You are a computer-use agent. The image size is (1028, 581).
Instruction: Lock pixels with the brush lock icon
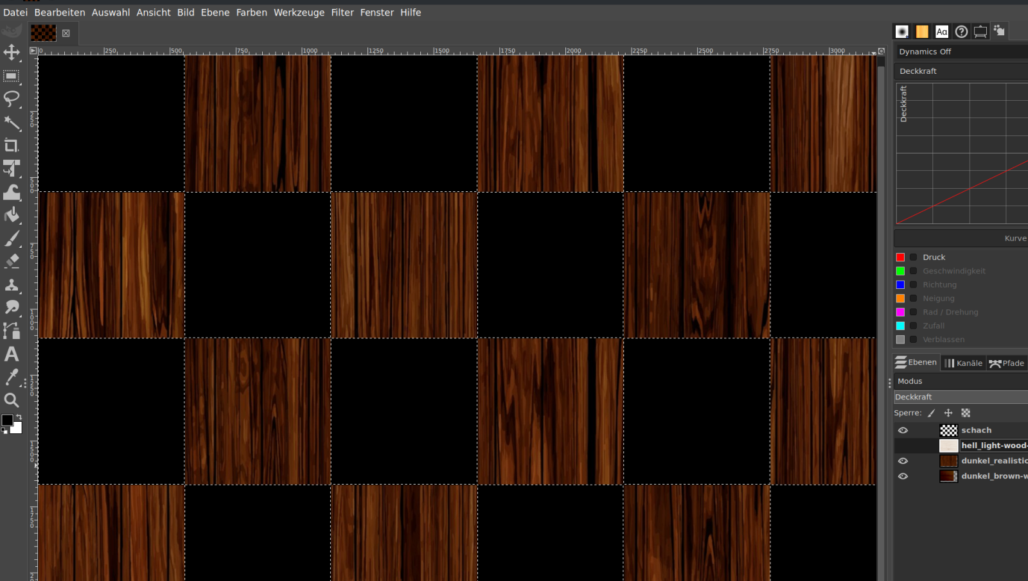point(931,413)
